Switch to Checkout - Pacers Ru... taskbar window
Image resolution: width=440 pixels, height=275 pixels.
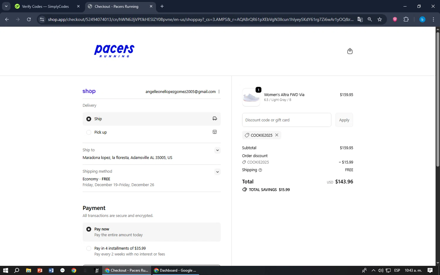point(127,270)
